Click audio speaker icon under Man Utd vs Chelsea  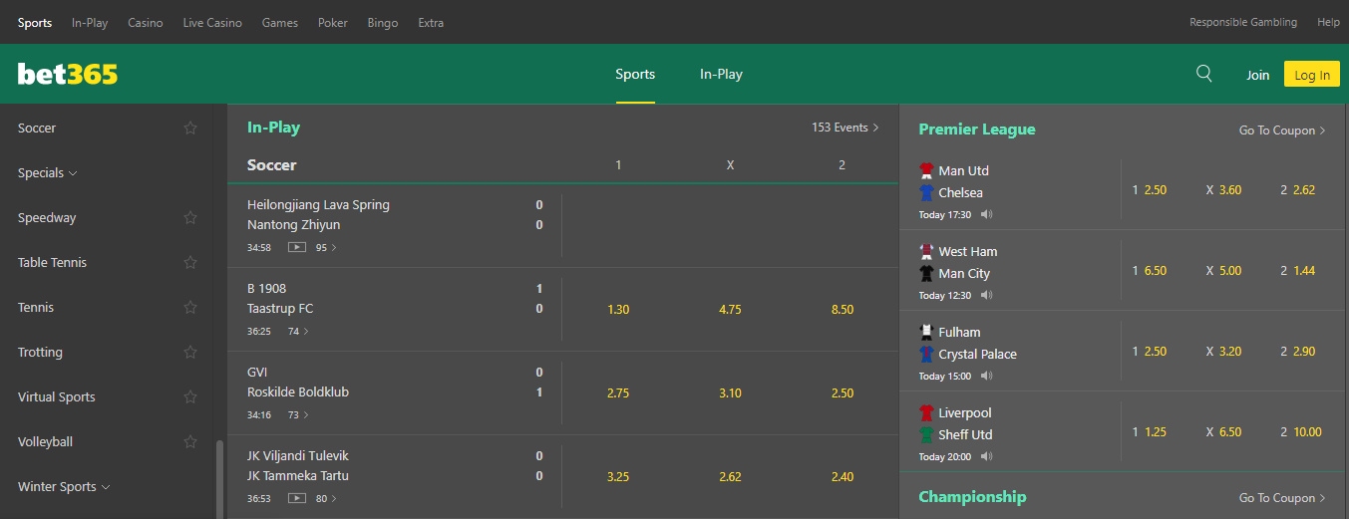click(986, 215)
